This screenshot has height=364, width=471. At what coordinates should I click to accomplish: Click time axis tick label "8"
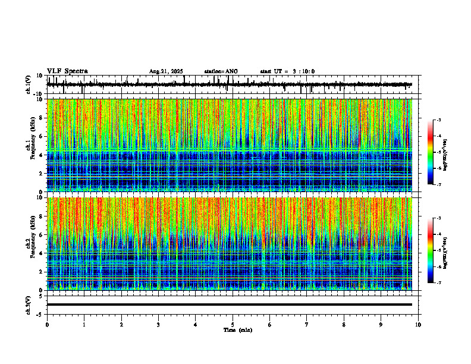point(344,325)
